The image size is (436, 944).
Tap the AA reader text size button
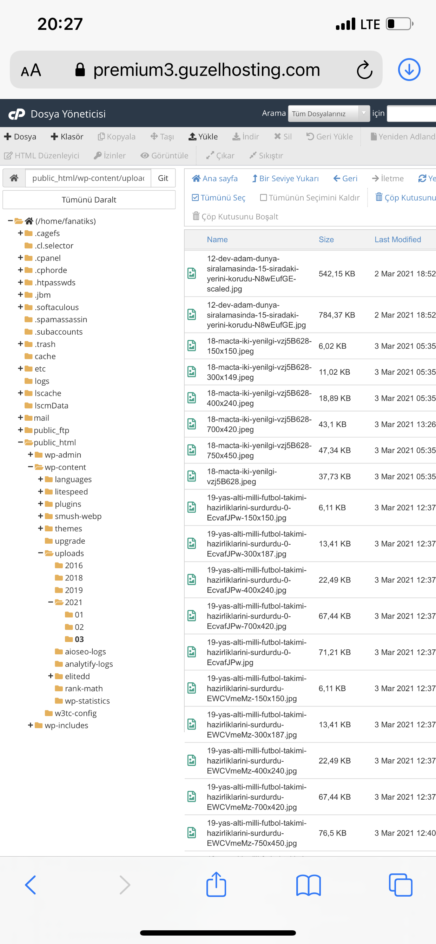31,70
